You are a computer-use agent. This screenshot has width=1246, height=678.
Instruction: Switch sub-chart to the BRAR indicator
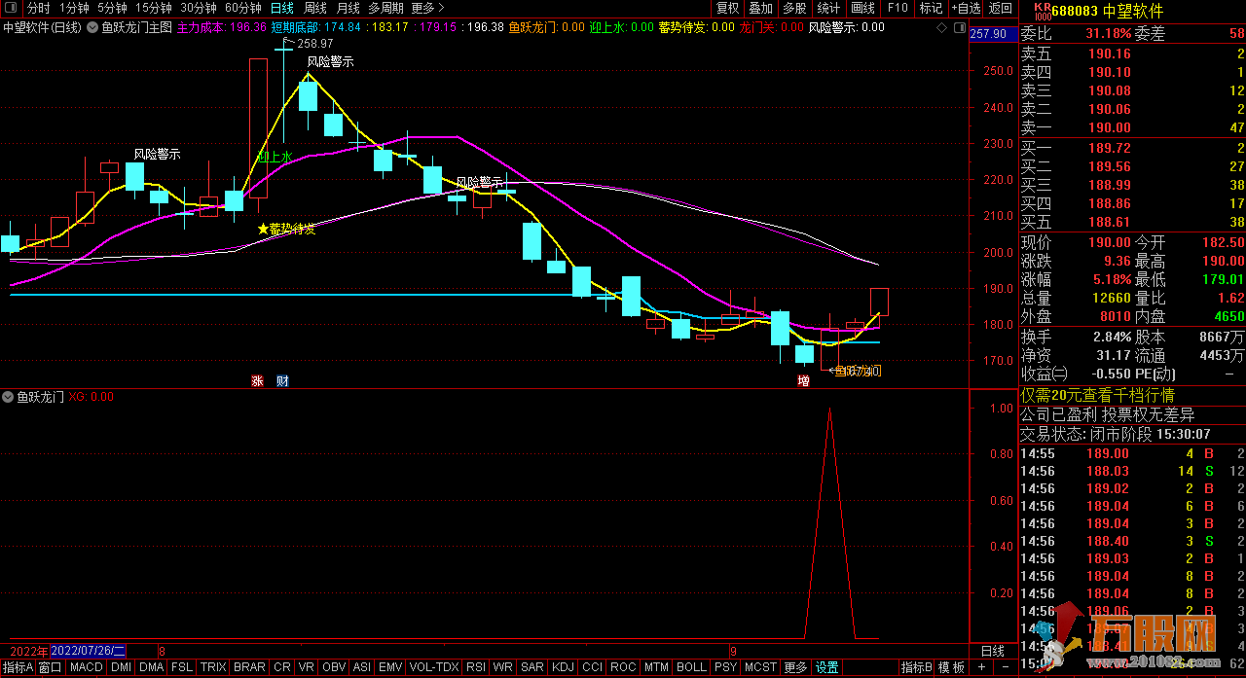click(x=249, y=667)
